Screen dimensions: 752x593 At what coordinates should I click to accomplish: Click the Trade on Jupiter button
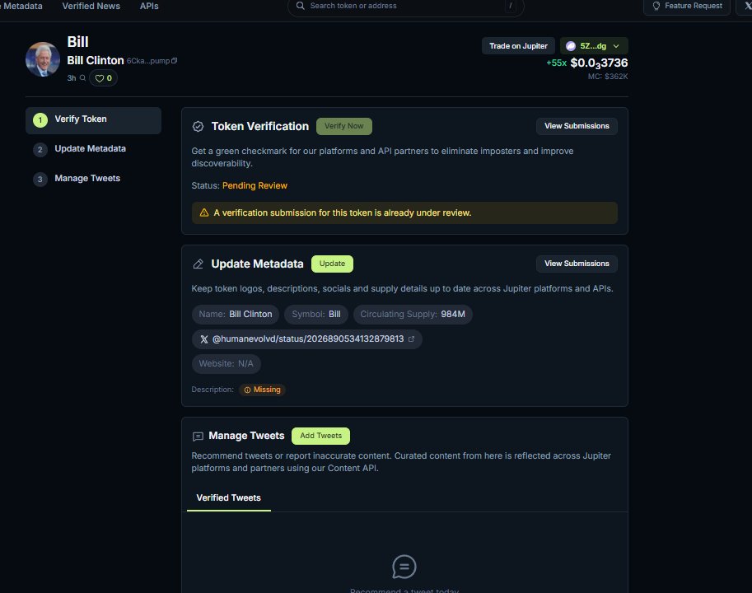click(x=518, y=46)
